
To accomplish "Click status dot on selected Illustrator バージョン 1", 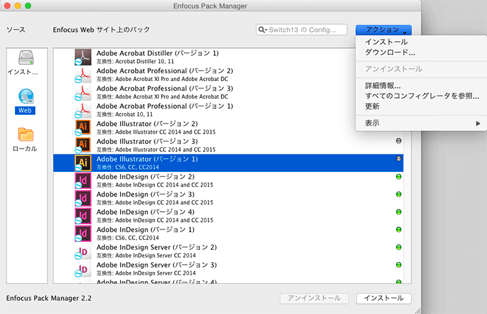I will pyautogui.click(x=399, y=158).
